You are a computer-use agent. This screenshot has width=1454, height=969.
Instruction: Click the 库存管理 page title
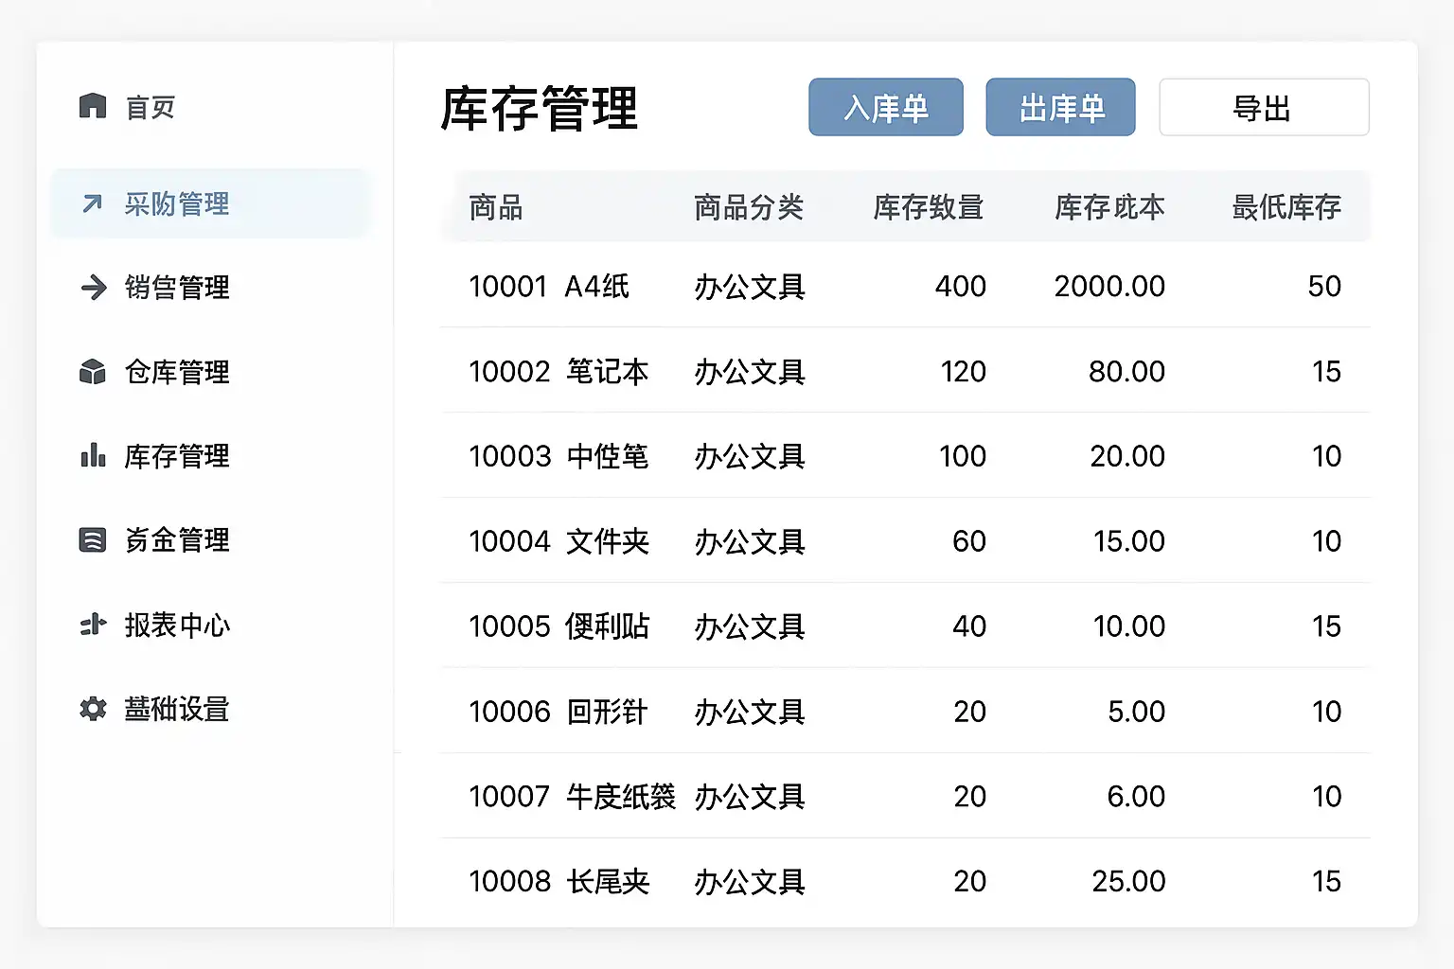click(x=540, y=109)
